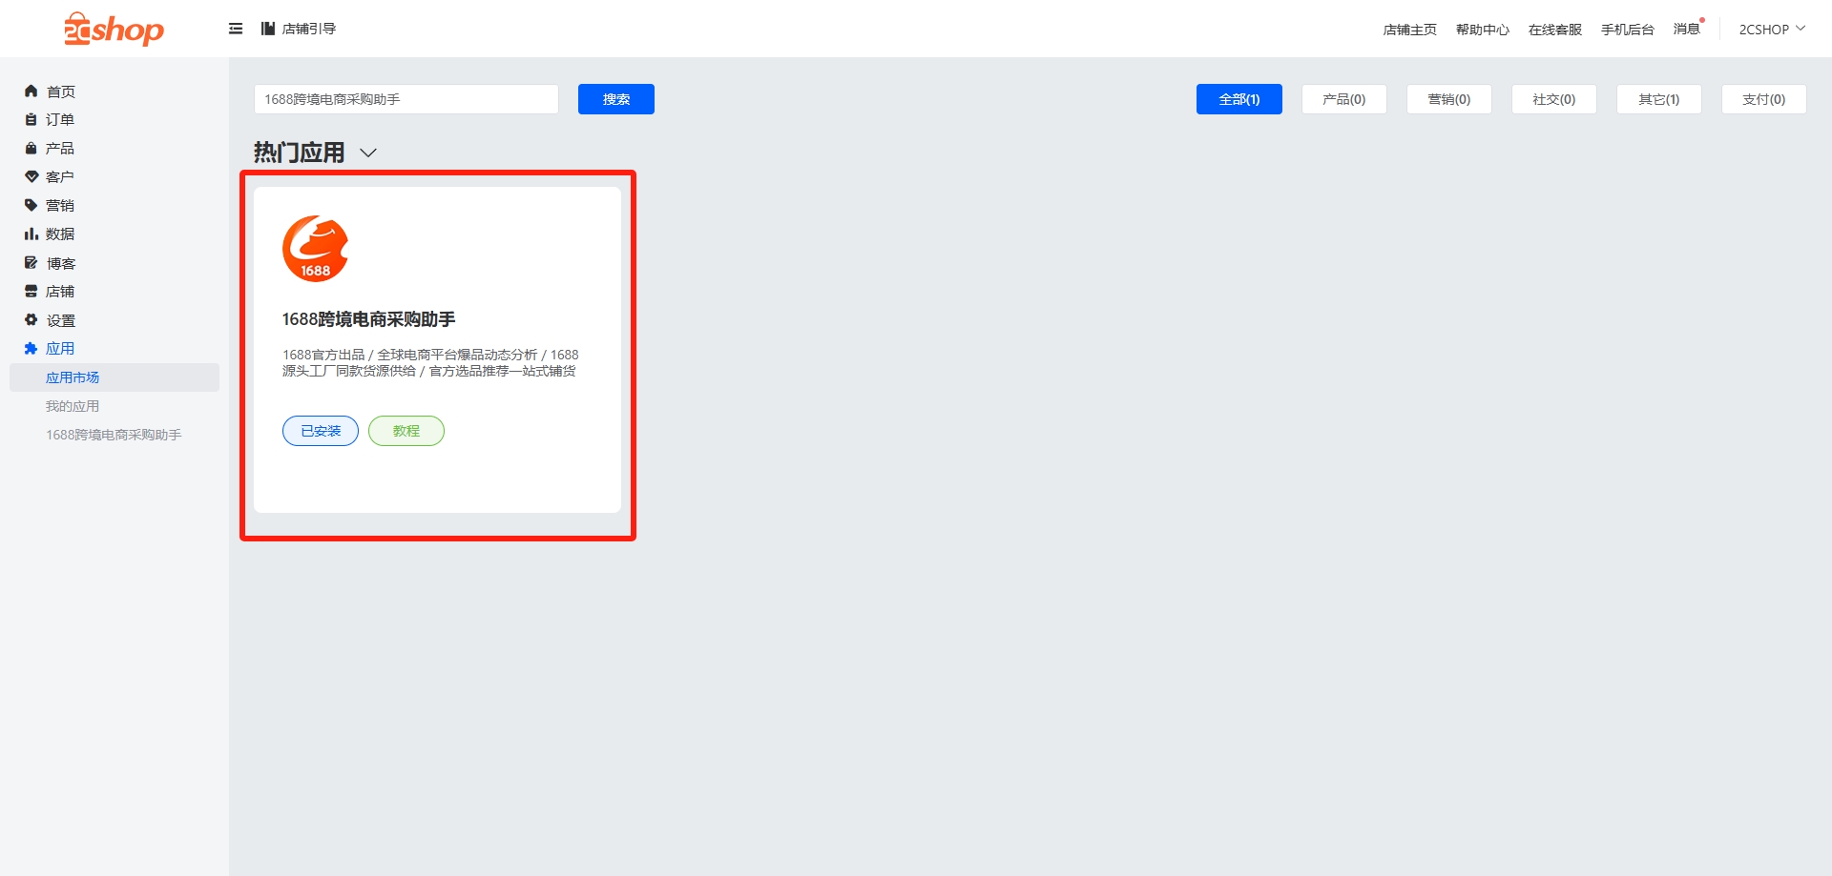This screenshot has height=876, width=1832.
Task: Click the 营销 tag icon
Action: pos(31,206)
